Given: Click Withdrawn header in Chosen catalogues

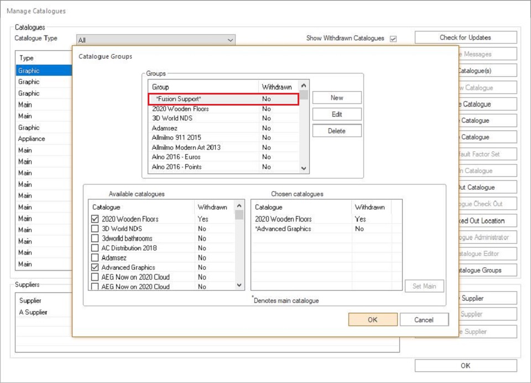Looking at the screenshot, I should (x=371, y=207).
